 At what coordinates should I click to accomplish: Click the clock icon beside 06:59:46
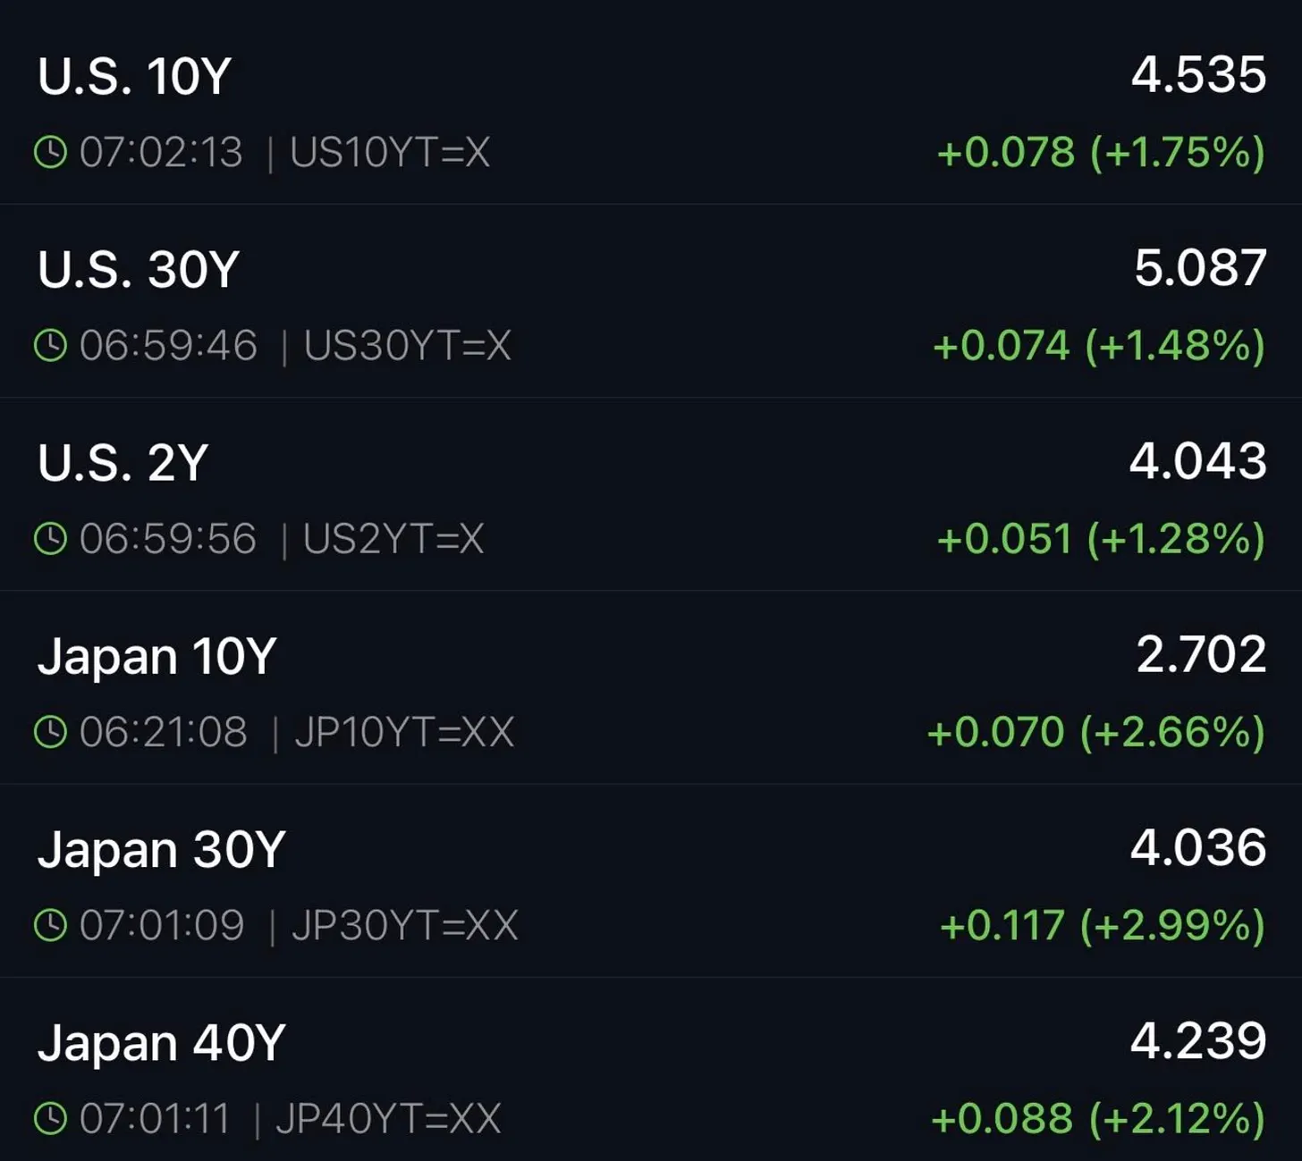point(50,345)
